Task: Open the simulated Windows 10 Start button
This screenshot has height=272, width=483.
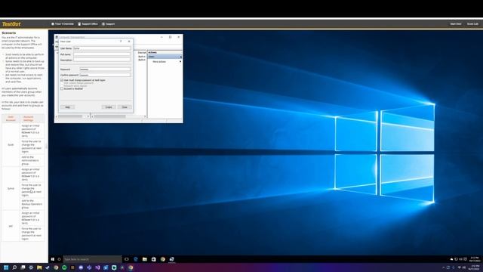Action: tap(53, 259)
